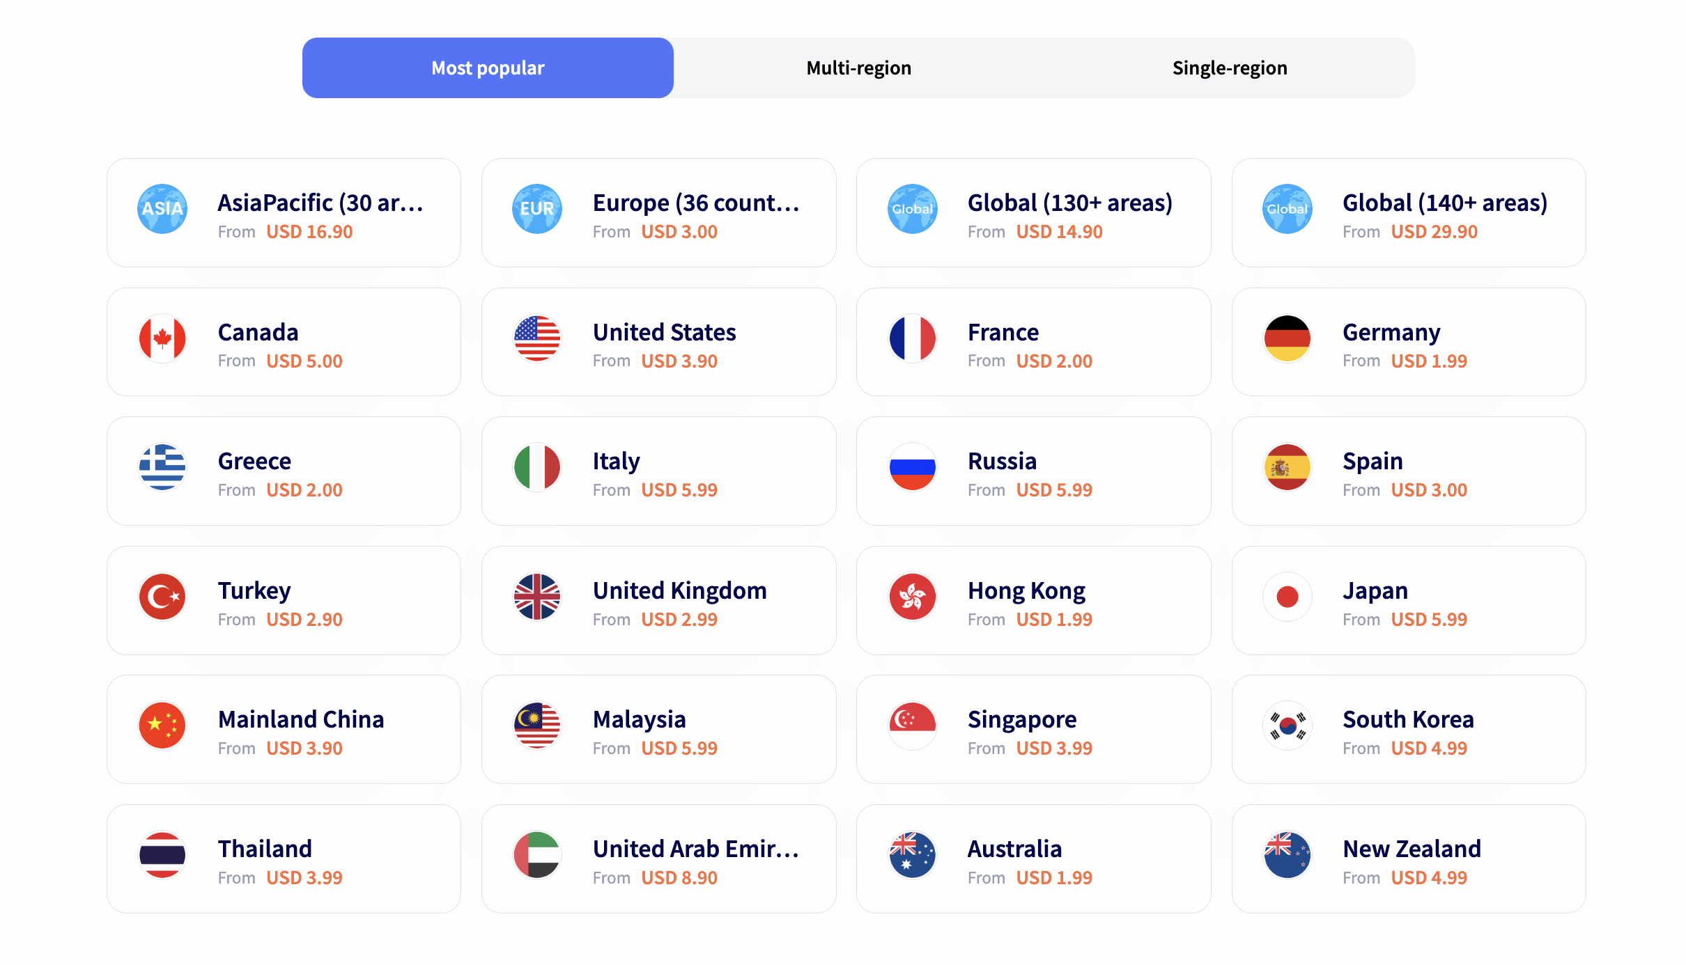This screenshot has height=965, width=1686.
Task: Select the EUR Europe globe icon
Action: point(537,209)
